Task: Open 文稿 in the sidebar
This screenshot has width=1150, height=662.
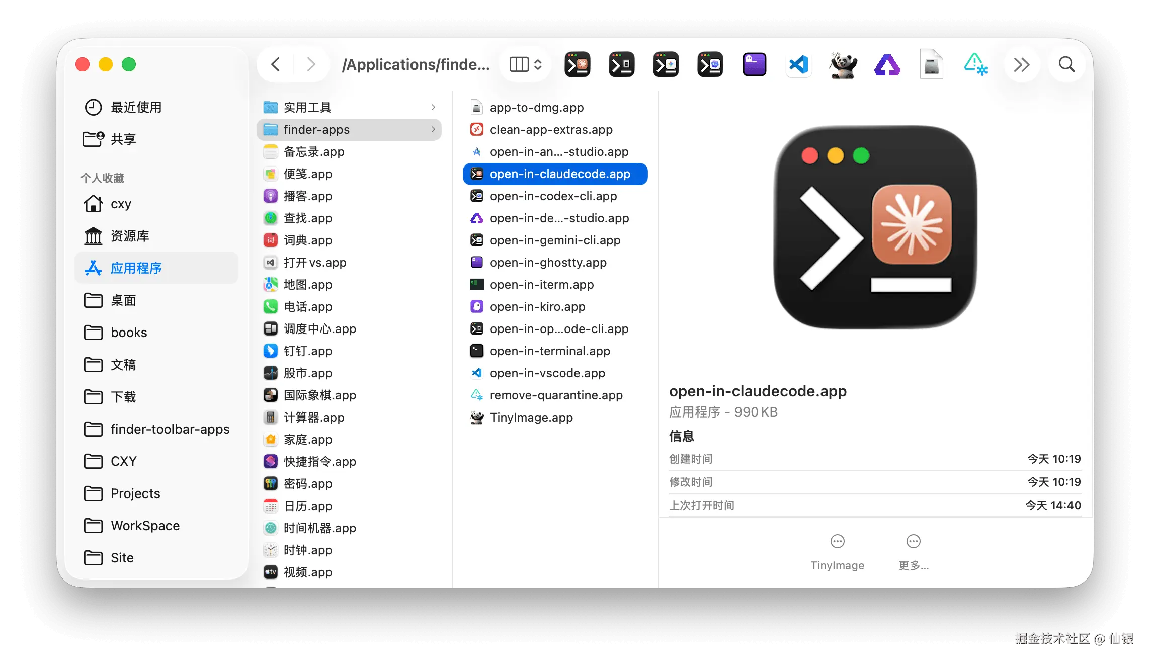Action: point(156,365)
